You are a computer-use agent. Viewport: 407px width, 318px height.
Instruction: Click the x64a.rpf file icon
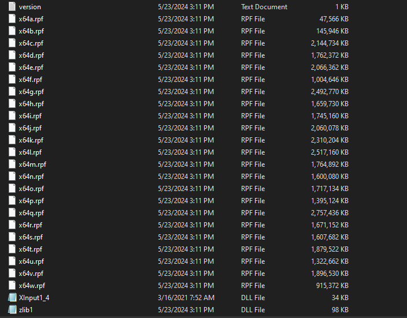click(x=13, y=19)
